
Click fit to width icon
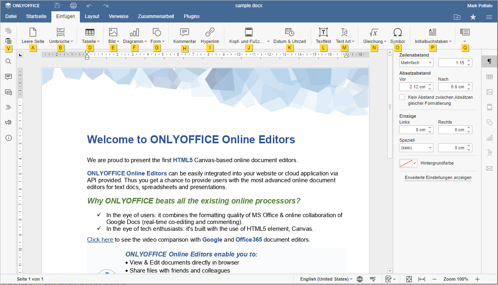click(422, 279)
